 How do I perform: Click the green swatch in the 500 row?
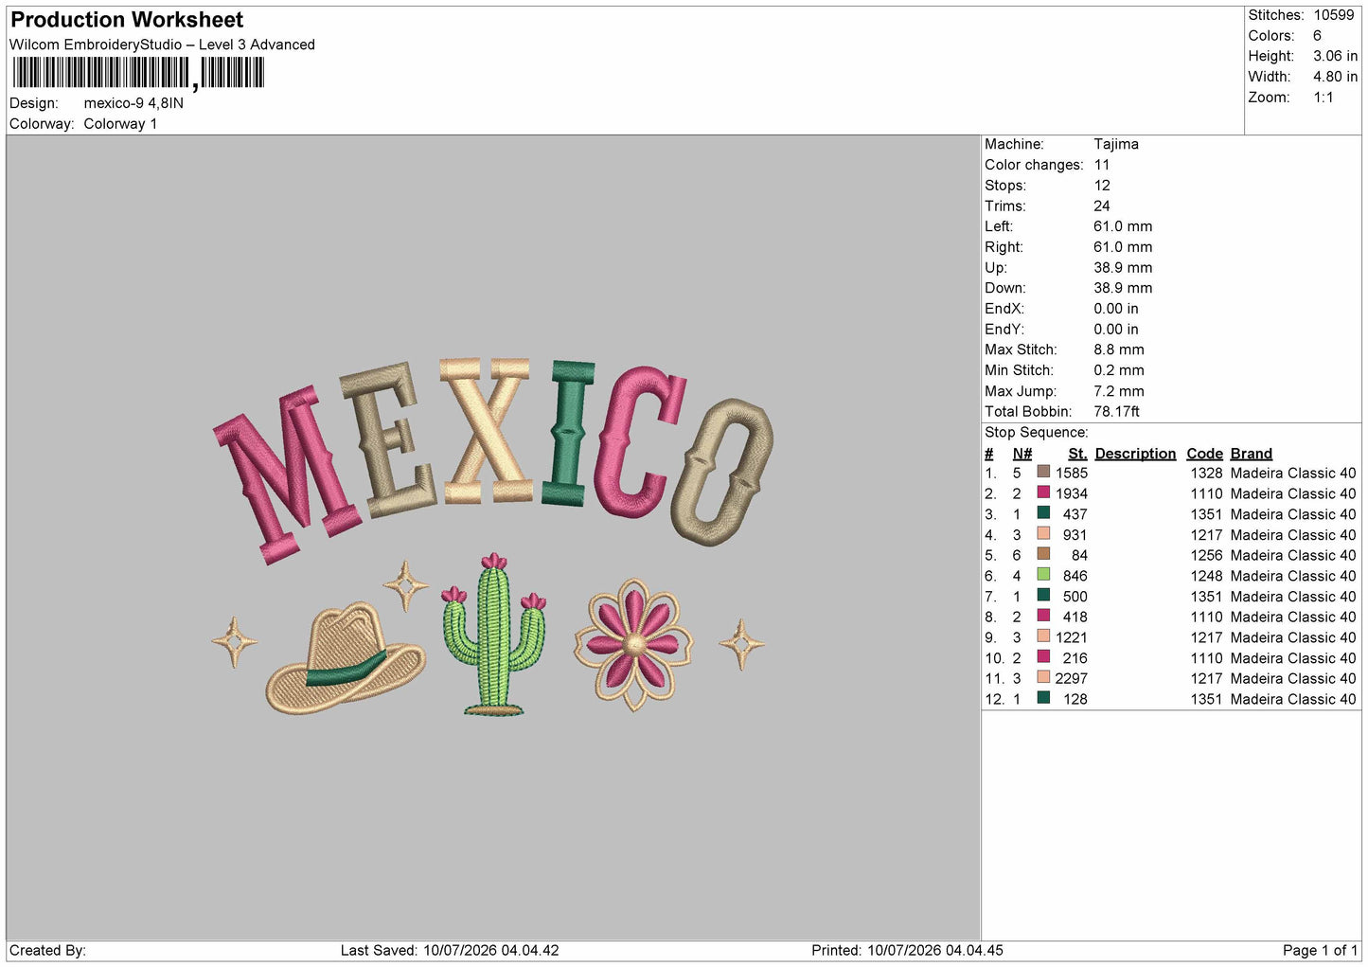click(x=1043, y=595)
